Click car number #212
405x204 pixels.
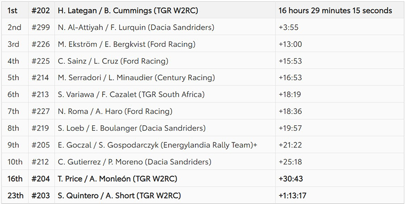[x=40, y=162]
